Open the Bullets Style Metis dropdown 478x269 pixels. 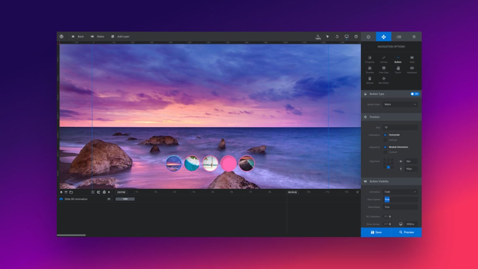(x=400, y=104)
